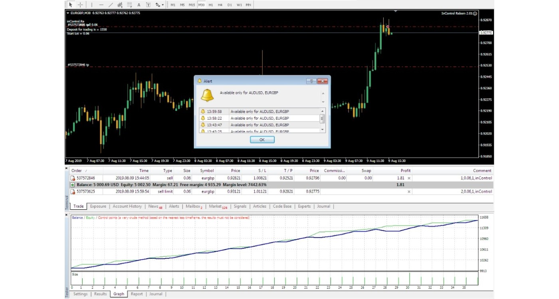The width and height of the screenshot is (559, 299).
Task: Switch chart to H1 timeframe
Action: tap(211, 5)
